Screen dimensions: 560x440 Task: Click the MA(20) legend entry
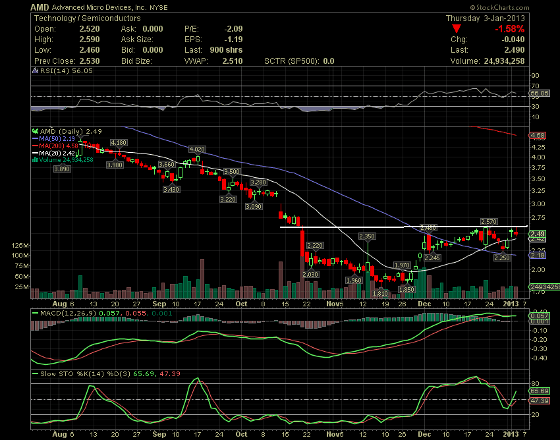click(53, 153)
